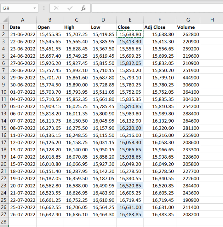Select date cell 26-07-2022
The width and height of the screenshot is (223, 227).
[x=23, y=214]
